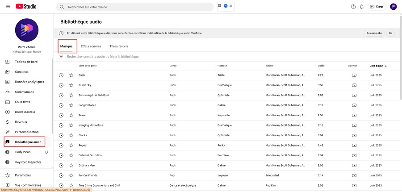Viewport: 402px width, 192px height.
Task: Click license icon for For Our Friends
Action: pyautogui.click(x=354, y=175)
